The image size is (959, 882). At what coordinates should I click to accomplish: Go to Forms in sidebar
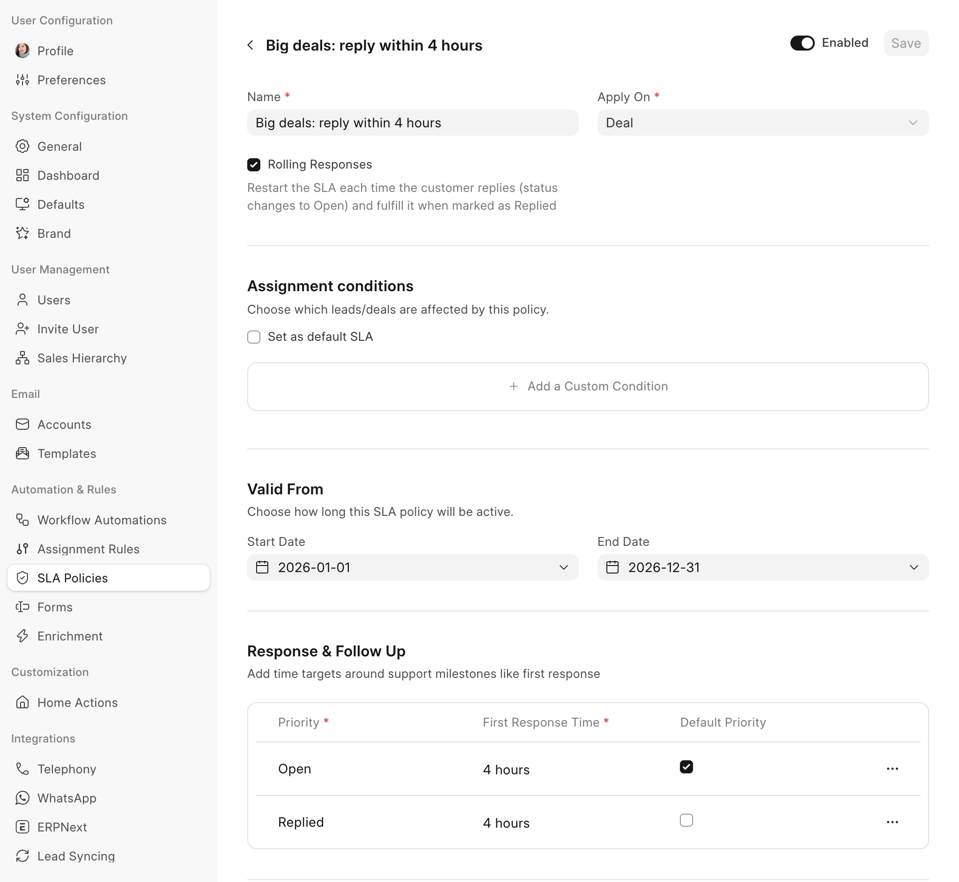[x=109, y=607]
